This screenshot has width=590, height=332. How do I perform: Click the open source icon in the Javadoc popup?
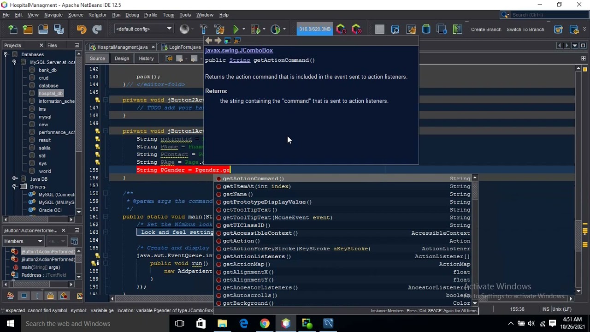tap(237, 41)
